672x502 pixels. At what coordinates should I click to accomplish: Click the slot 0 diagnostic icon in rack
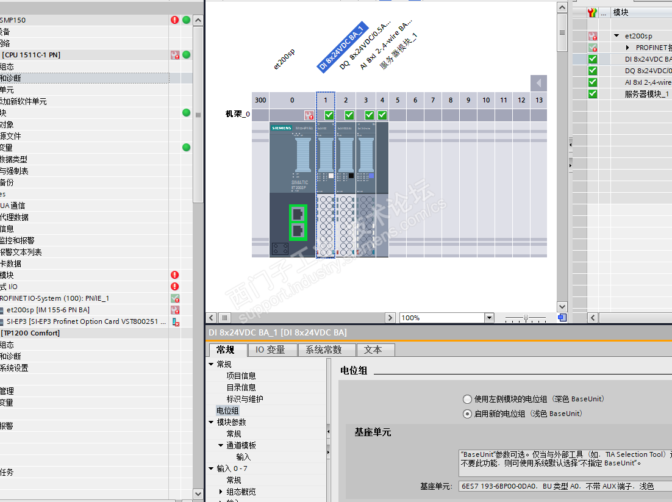tap(309, 115)
